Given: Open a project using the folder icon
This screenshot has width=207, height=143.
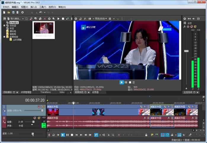Looking at the screenshot, I should tap(9, 12).
